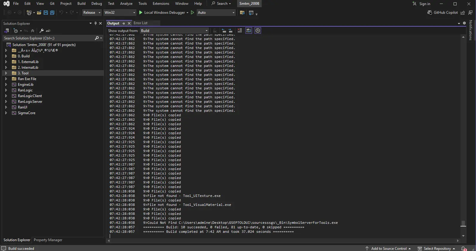Open the File menu

16,4
